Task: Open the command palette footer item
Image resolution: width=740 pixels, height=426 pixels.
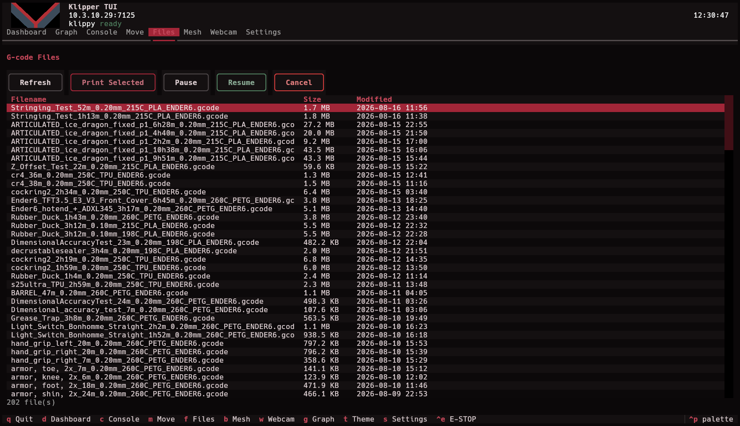Action: pyautogui.click(x=711, y=419)
